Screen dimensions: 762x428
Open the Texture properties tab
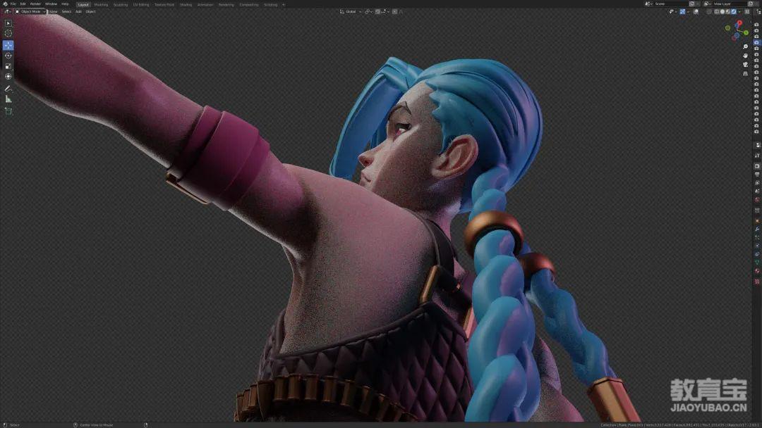pos(757,281)
